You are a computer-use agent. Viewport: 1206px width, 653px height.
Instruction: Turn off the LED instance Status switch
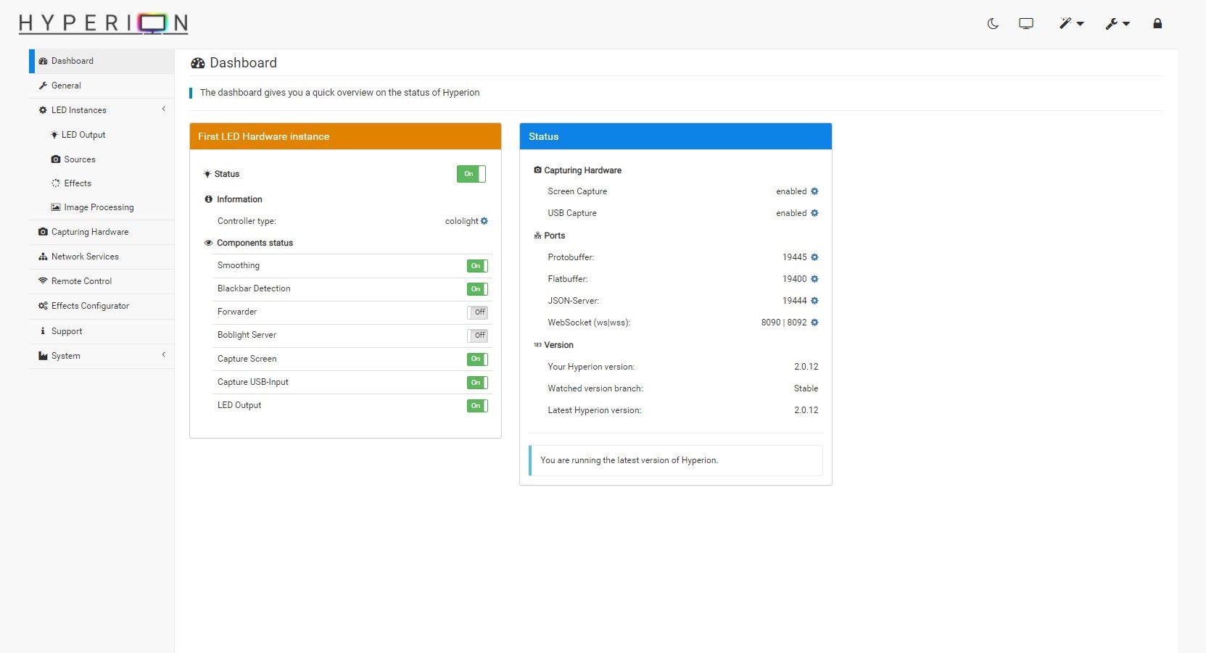471,174
